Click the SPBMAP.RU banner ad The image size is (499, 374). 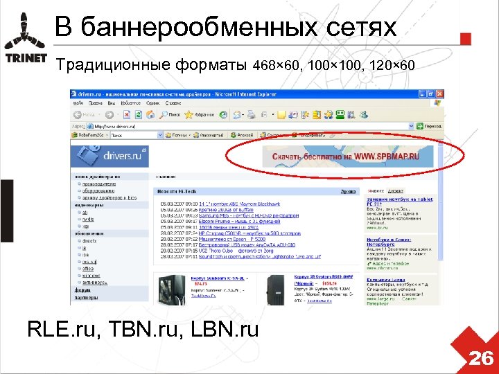coord(348,156)
